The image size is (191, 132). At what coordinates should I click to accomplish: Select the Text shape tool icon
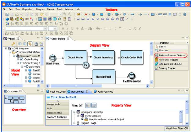click(x=122, y=19)
